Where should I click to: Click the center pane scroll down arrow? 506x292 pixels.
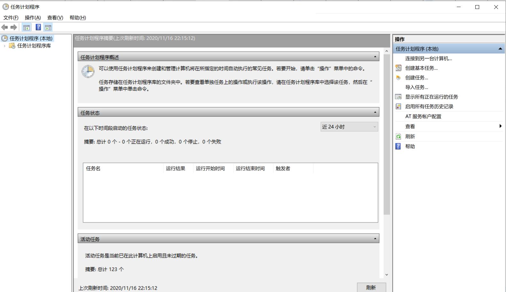(387, 275)
